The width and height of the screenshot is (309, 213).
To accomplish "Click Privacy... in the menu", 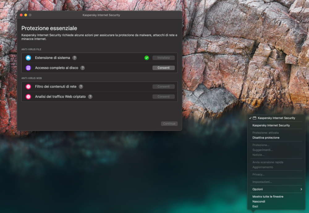I will [x=276, y=174].
